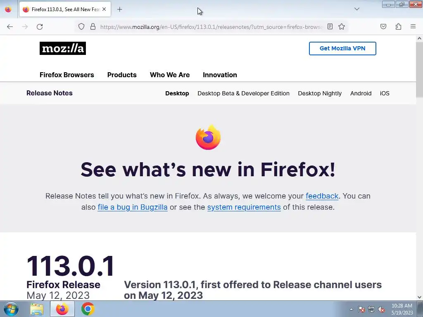Open the Products menu

tap(122, 75)
